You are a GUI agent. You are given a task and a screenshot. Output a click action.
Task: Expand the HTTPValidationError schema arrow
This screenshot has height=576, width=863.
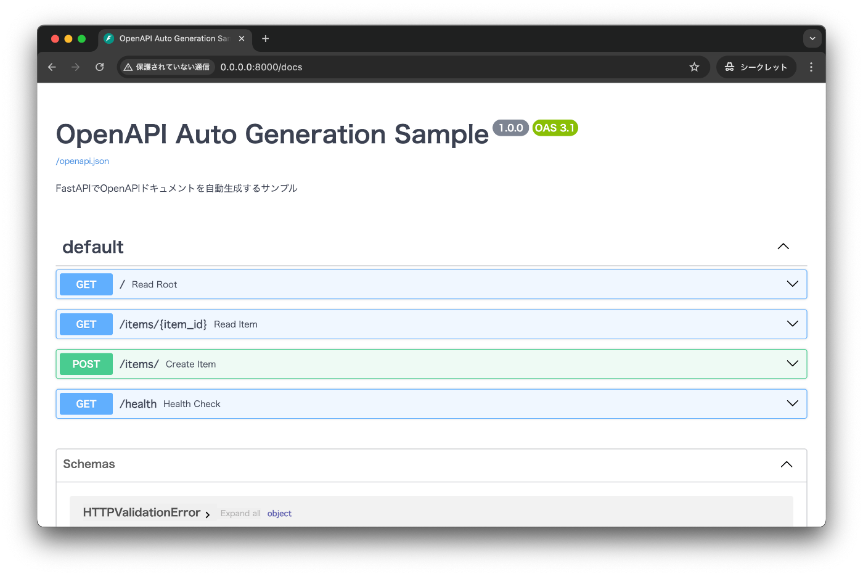pos(208,514)
